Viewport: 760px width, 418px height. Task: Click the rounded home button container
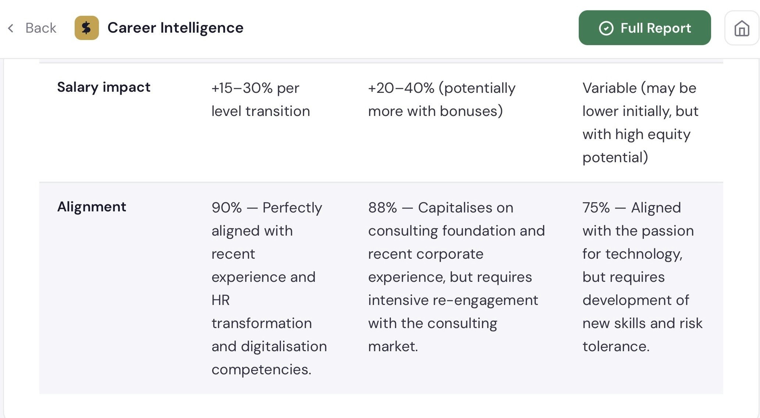click(x=742, y=28)
